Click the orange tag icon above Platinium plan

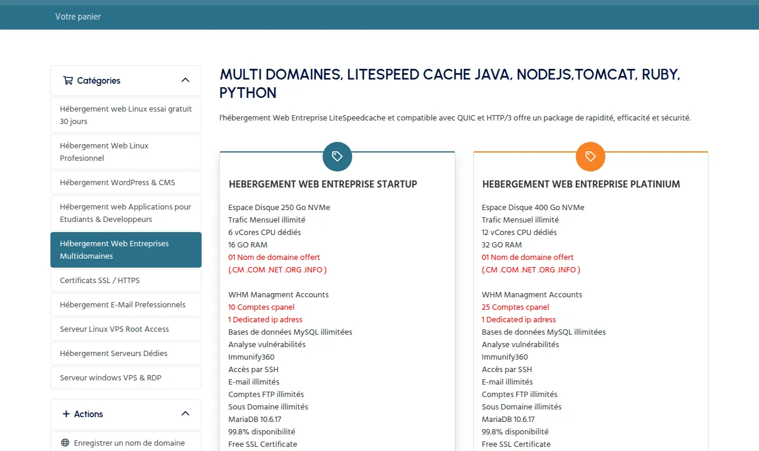click(591, 157)
